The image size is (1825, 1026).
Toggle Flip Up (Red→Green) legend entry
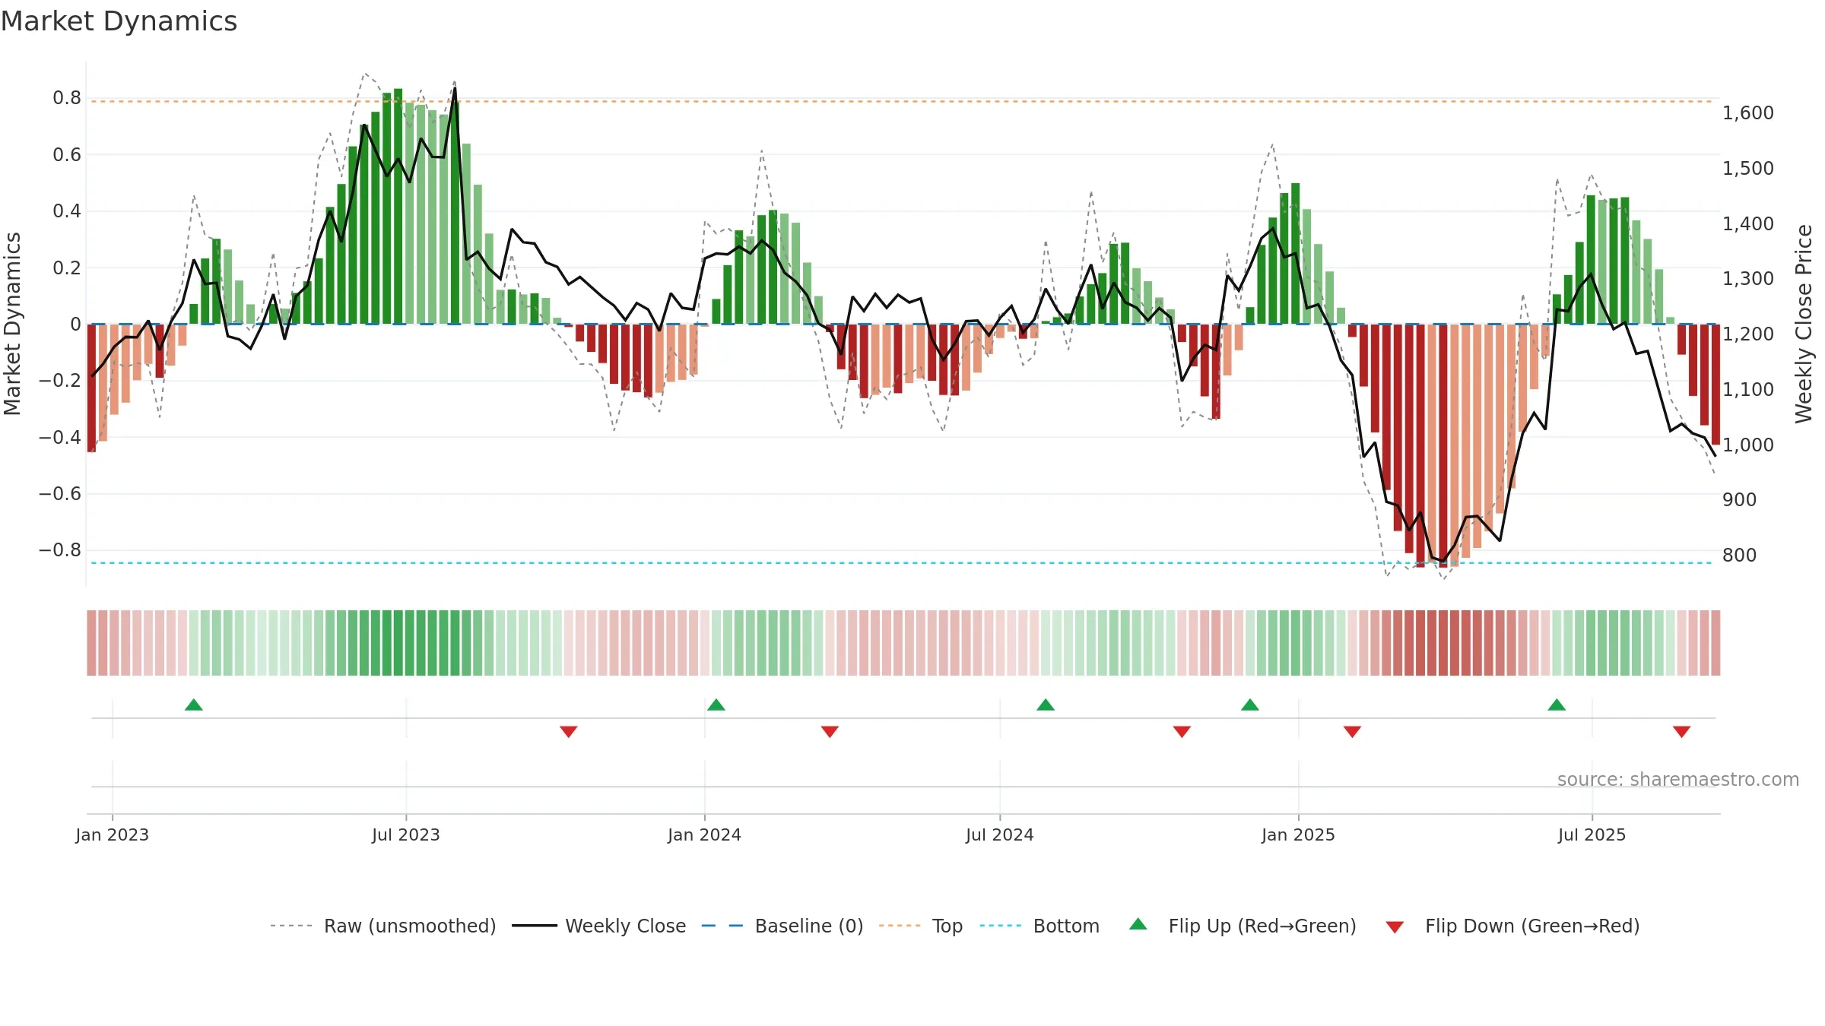pyautogui.click(x=1243, y=926)
